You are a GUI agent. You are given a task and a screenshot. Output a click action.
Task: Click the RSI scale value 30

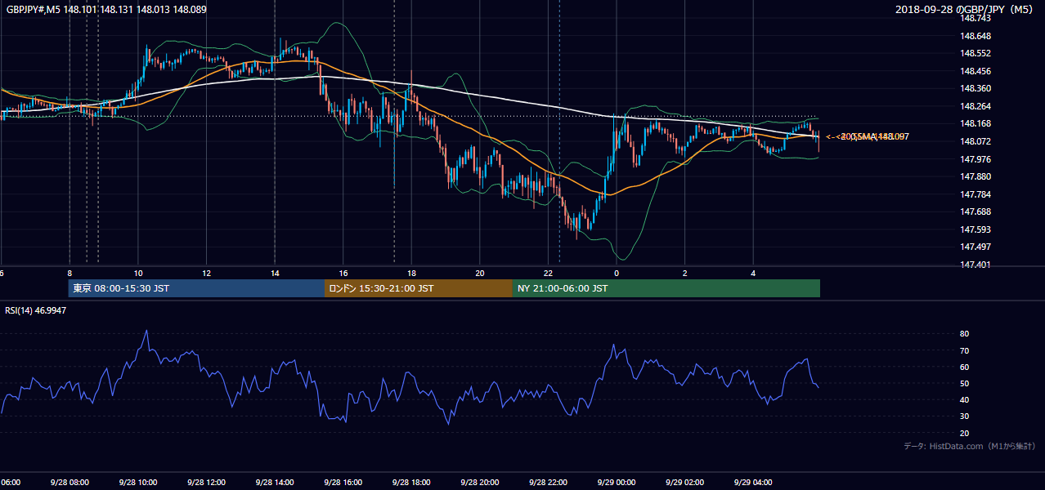tap(965, 416)
